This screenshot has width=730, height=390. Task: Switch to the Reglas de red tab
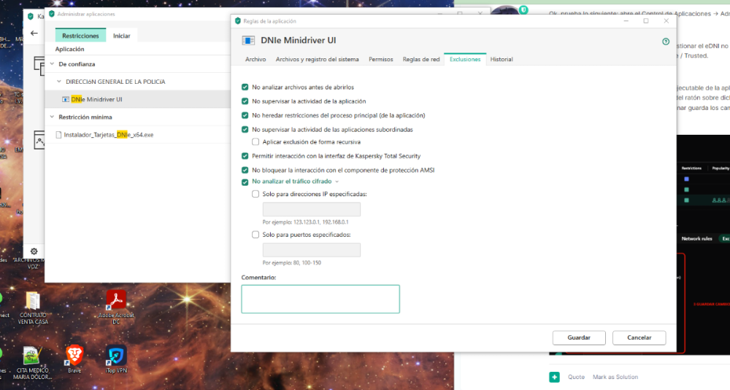pos(421,60)
